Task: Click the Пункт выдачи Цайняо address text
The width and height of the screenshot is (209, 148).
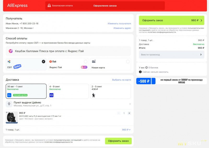Action: coord(32,106)
